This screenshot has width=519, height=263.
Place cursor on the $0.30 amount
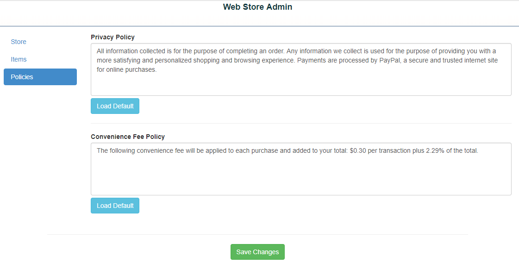pos(359,150)
